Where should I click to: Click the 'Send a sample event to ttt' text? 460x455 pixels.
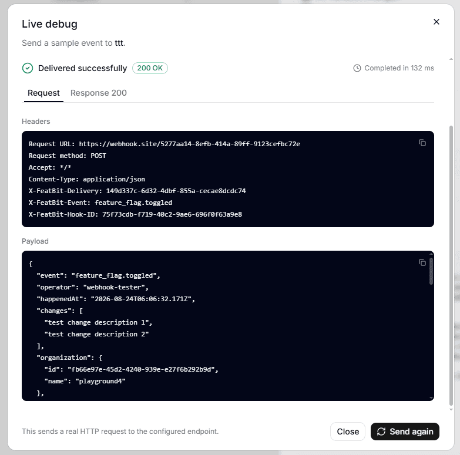[73, 43]
